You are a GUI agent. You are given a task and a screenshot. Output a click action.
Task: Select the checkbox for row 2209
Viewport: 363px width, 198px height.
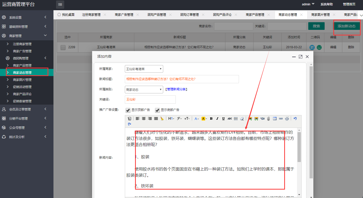pyautogui.click(x=63, y=47)
